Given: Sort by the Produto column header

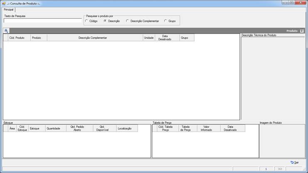Looking at the screenshot, I should (x=39, y=38).
